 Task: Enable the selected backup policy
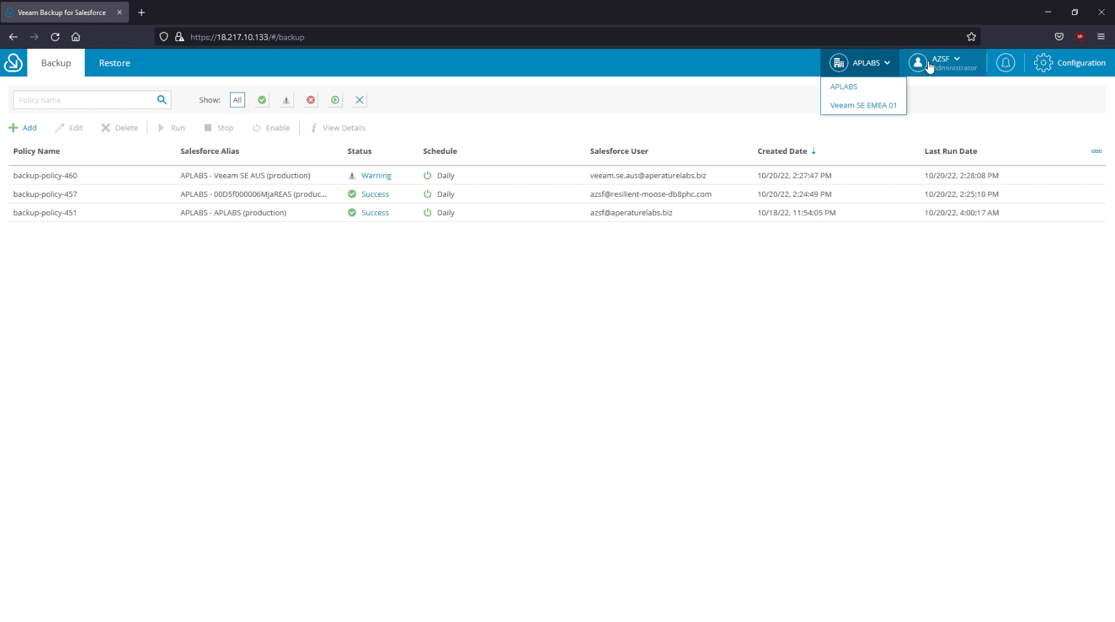click(271, 127)
